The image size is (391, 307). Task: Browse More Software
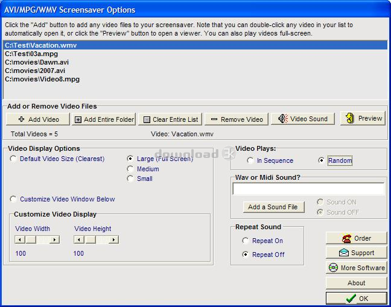356,268
